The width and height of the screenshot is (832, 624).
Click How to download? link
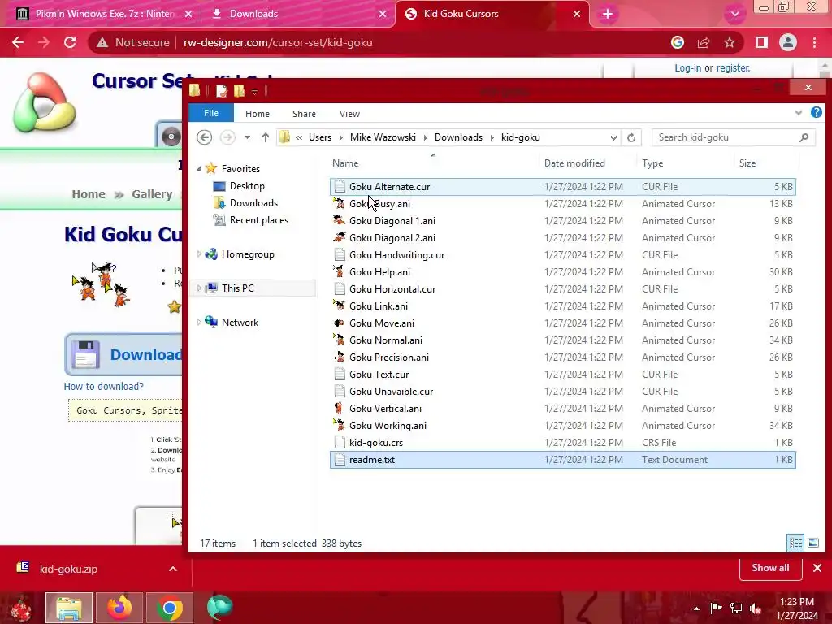point(103,386)
